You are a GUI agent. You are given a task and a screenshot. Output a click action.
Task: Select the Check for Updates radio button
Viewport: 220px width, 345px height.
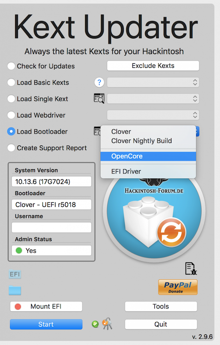(11, 66)
